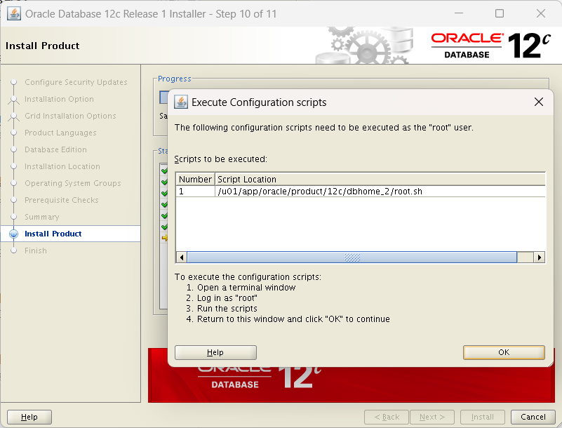The image size is (562, 428).
Task: Click the topmost green checkmark status icon
Action: [164, 170]
